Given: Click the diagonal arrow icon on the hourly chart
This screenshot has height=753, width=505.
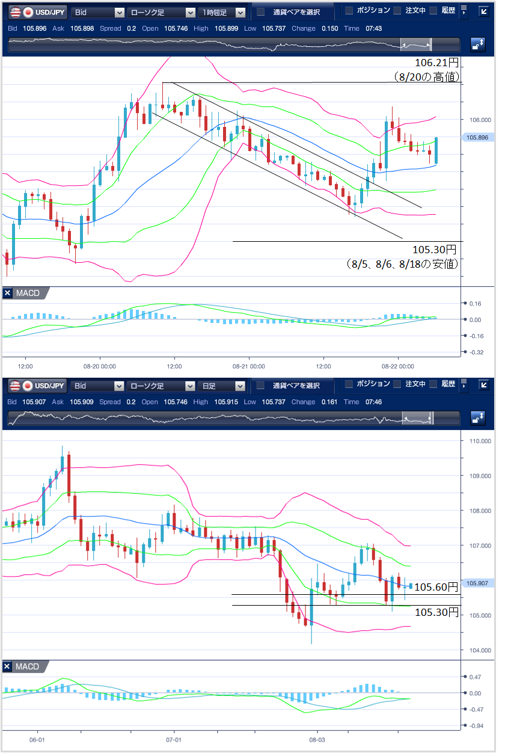Looking at the screenshot, I should point(484,11).
